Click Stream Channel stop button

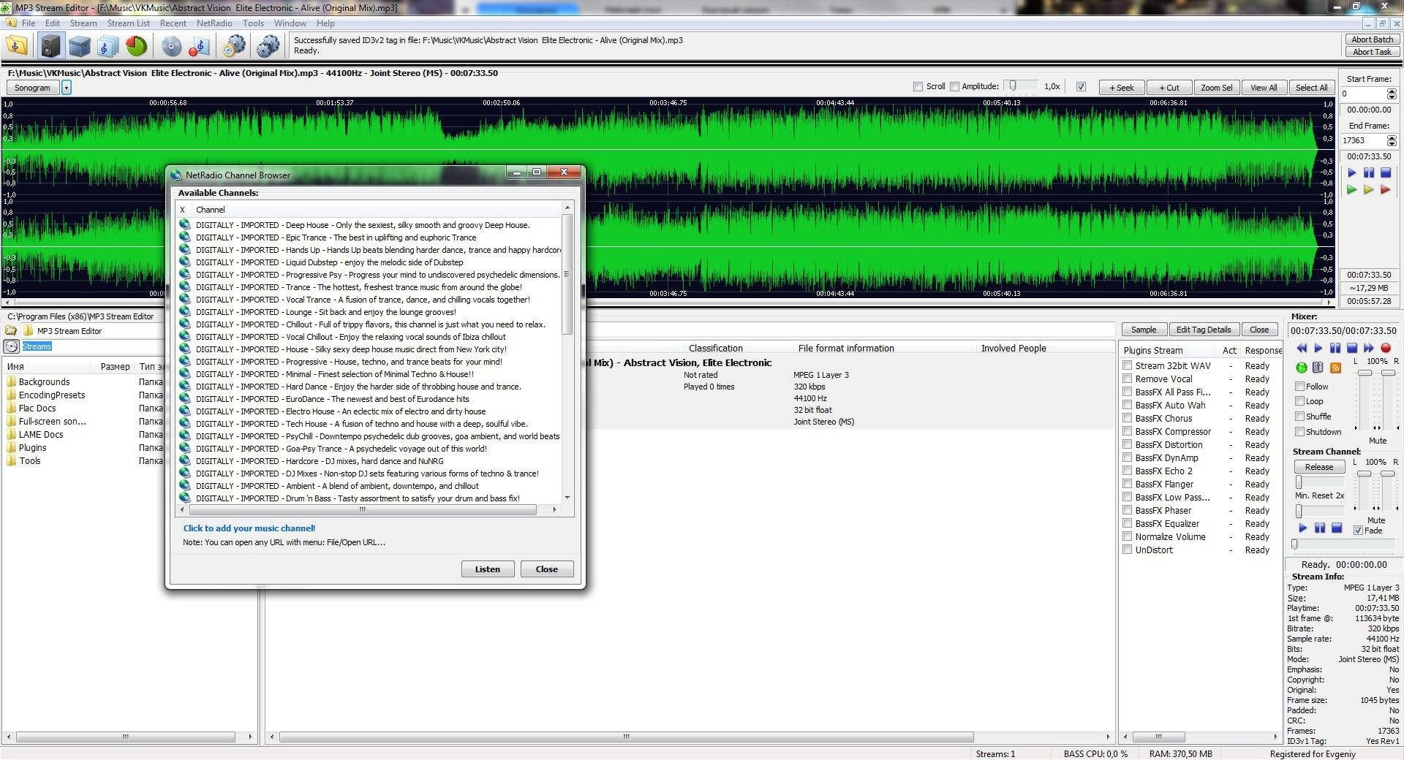pyautogui.click(x=1337, y=528)
